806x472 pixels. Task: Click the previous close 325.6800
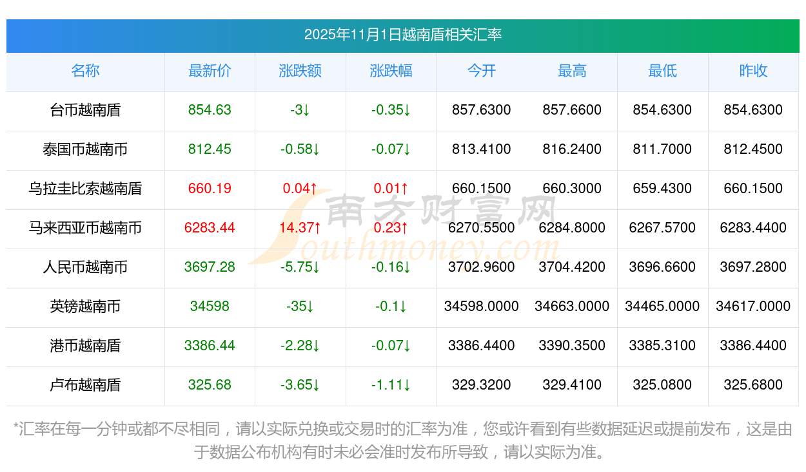tap(753, 385)
